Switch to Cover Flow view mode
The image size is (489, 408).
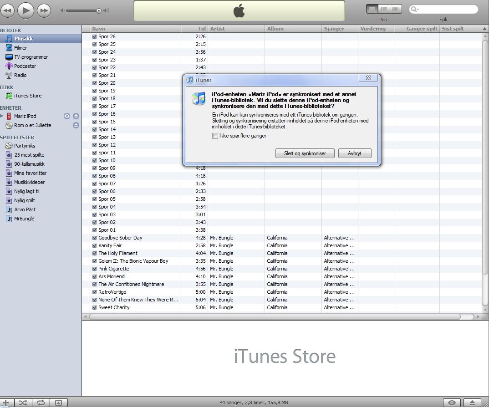pos(396,9)
